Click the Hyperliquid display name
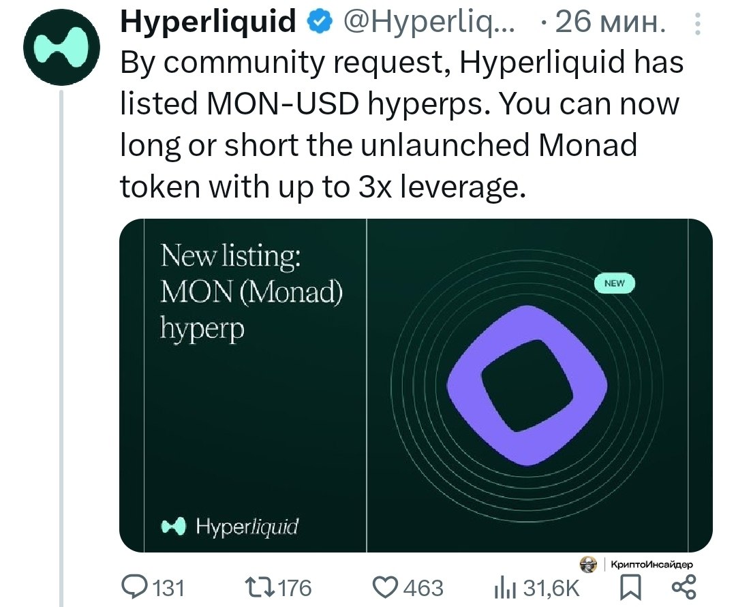The height and width of the screenshot is (607, 736). 208,23
